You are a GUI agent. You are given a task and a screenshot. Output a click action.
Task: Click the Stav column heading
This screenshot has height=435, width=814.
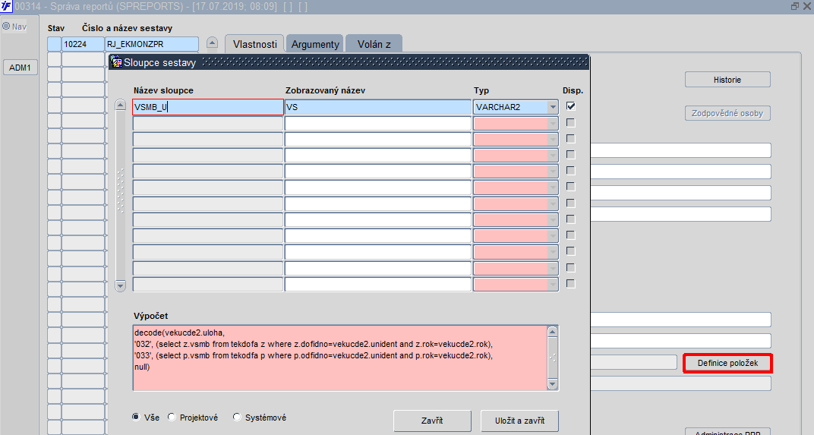click(x=56, y=28)
